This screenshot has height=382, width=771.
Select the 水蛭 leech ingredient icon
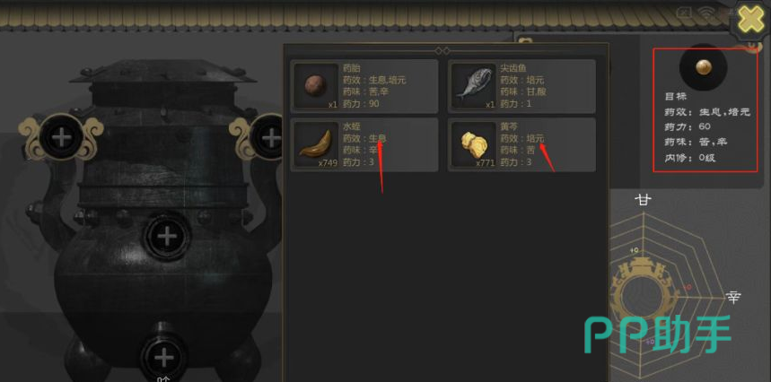coord(315,143)
